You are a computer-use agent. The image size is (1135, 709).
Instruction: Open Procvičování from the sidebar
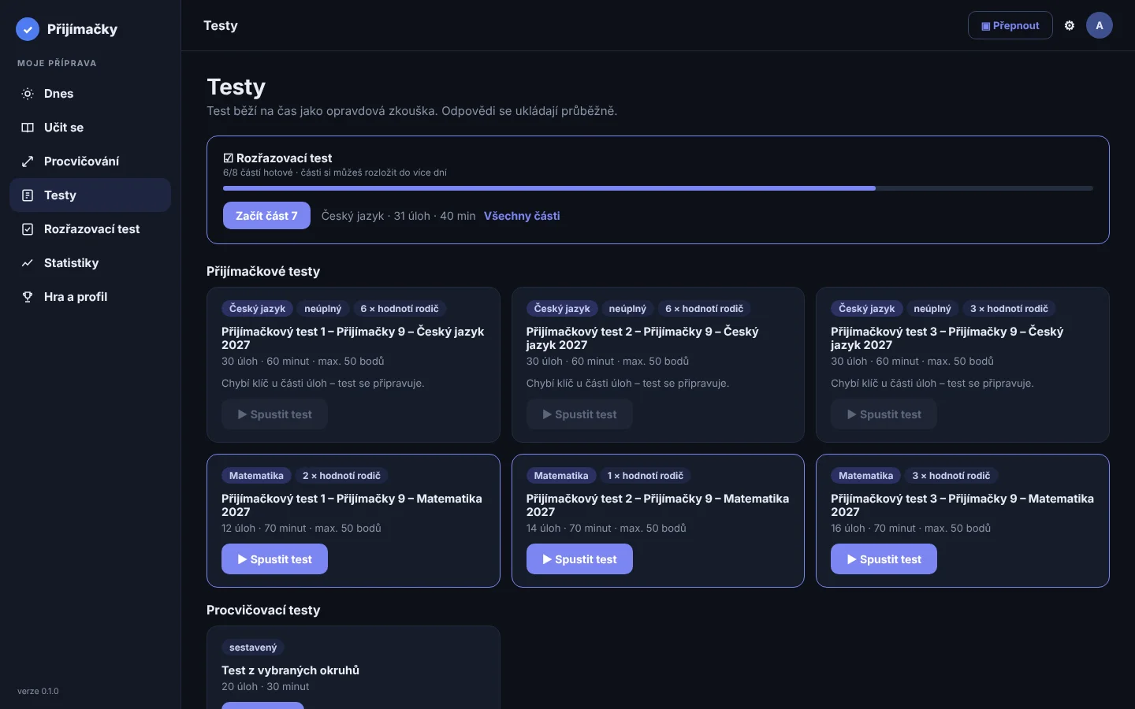(90, 161)
